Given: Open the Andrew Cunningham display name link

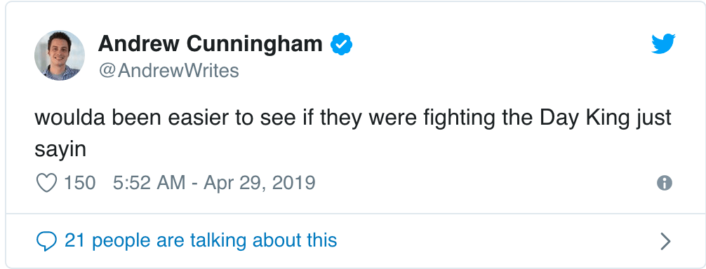Looking at the screenshot, I should pos(211,44).
